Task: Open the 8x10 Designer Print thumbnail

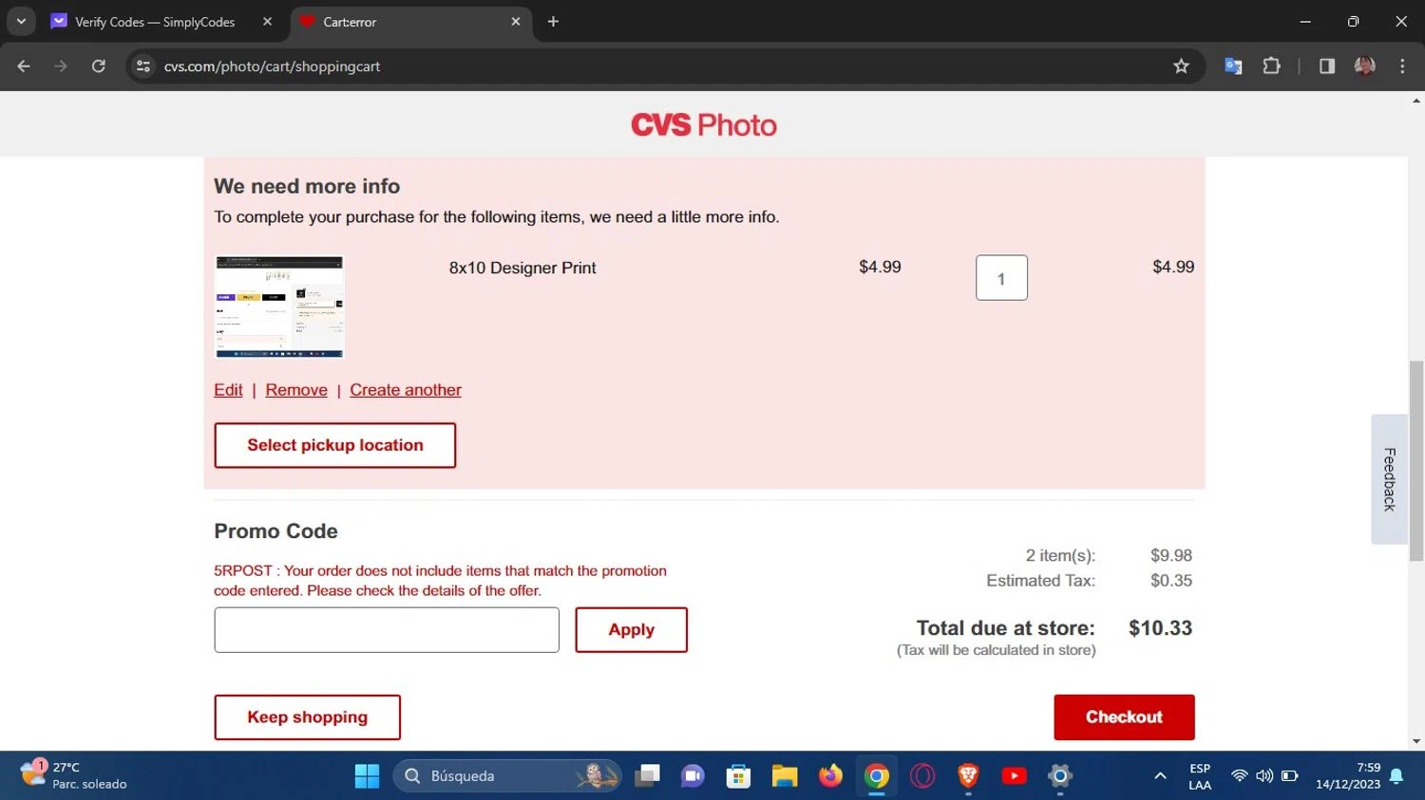Action: click(x=279, y=307)
